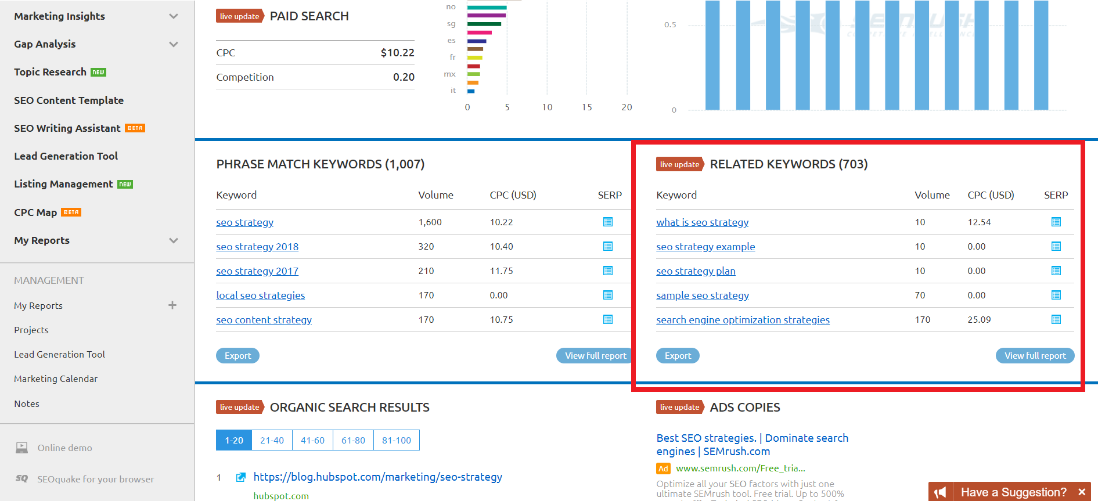Open the 'seo content strategy' keyword link

(264, 320)
